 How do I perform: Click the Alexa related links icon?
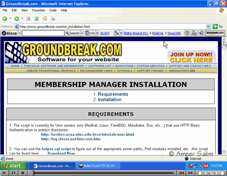(x=117, y=33)
